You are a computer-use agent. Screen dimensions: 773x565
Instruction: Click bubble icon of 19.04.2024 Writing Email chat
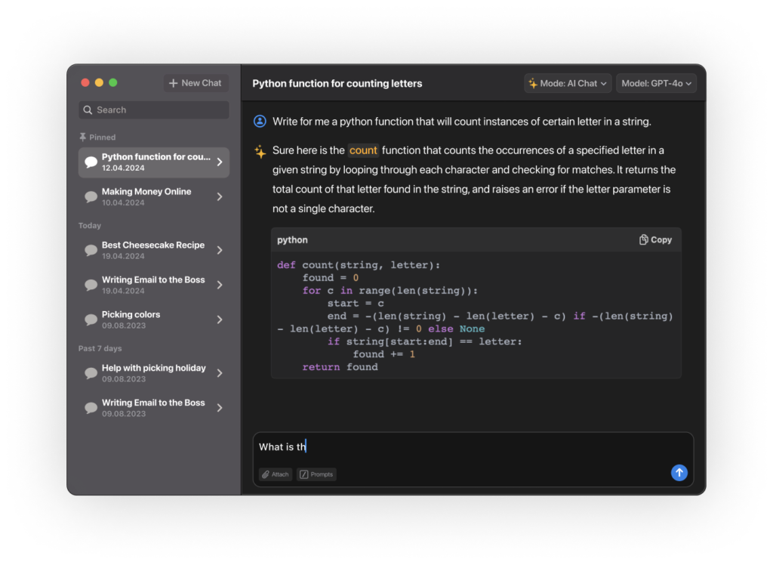[91, 285]
